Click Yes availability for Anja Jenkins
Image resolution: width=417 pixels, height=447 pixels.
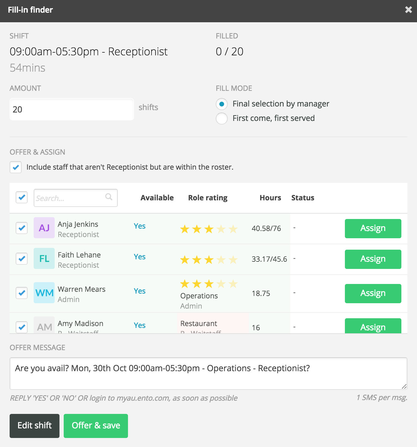140,226
